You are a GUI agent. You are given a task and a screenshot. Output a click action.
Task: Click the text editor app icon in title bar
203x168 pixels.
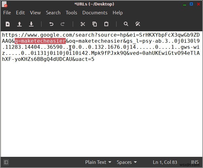click(5, 4)
